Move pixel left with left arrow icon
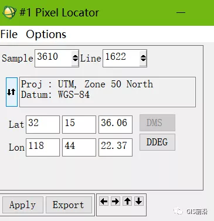The width and height of the screenshot is (214, 221). (x=104, y=201)
